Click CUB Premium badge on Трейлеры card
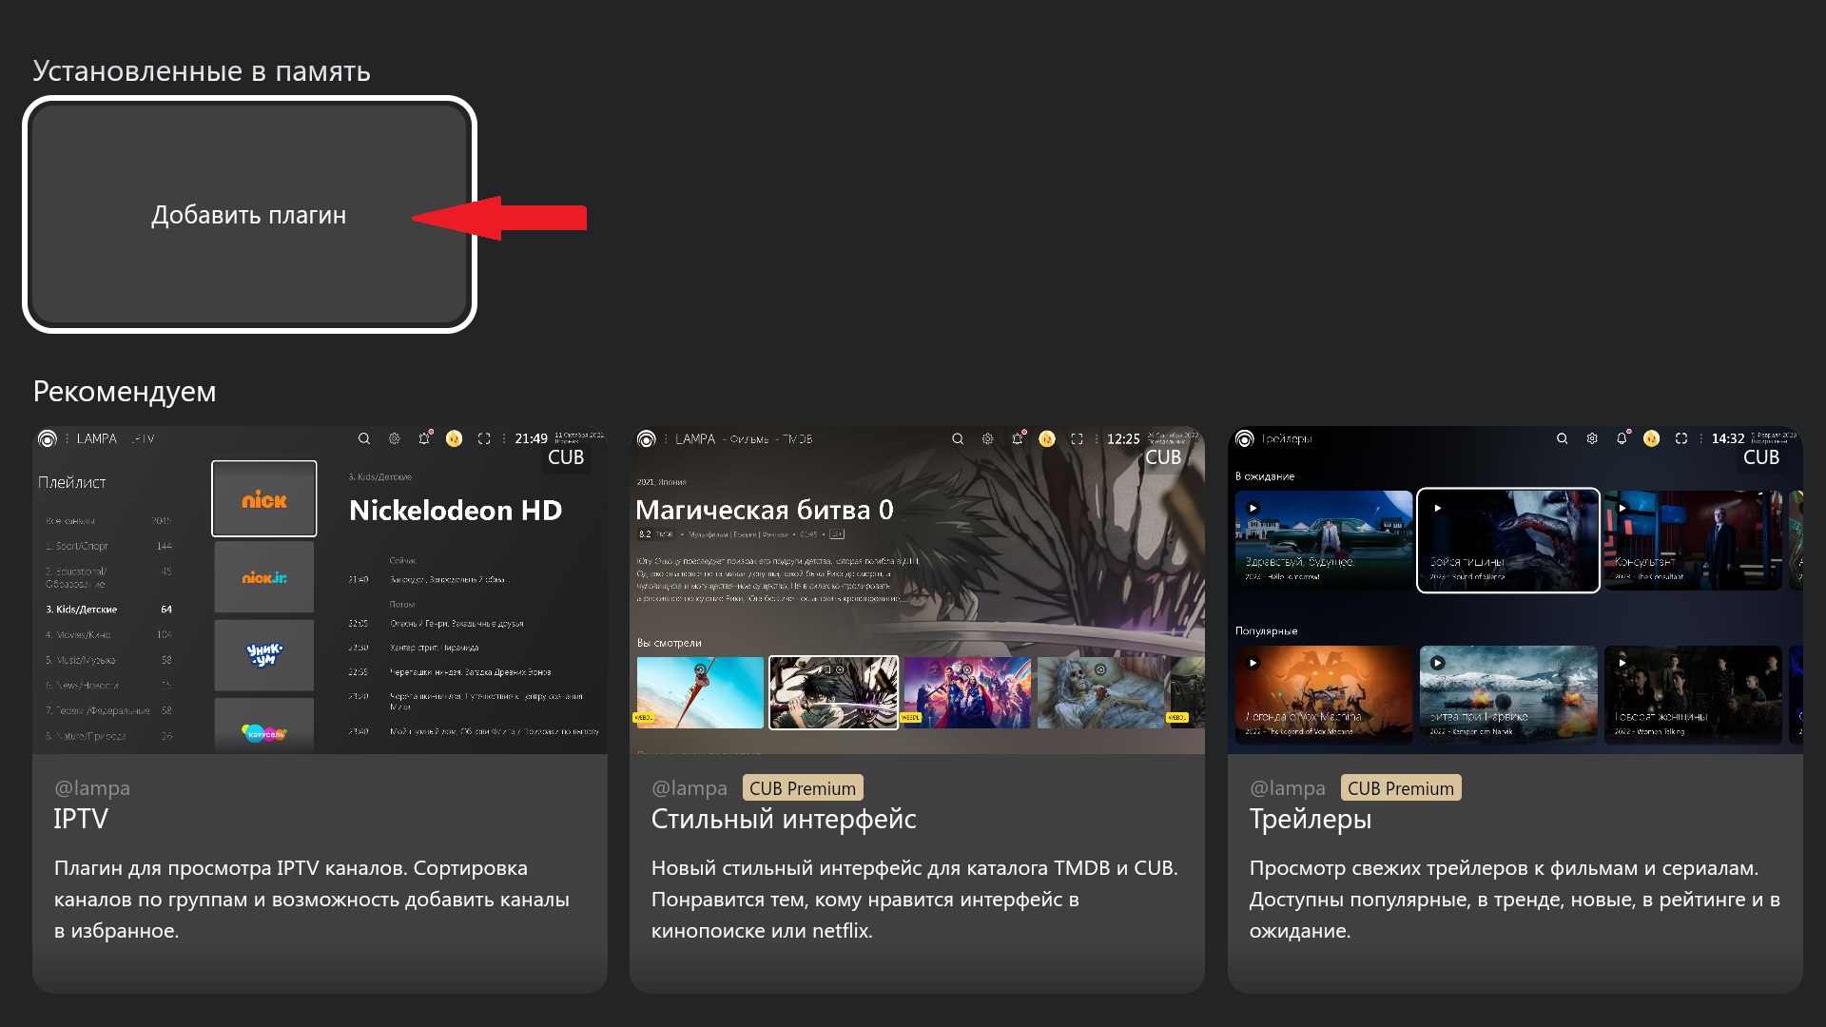1826x1027 pixels. (x=1401, y=788)
